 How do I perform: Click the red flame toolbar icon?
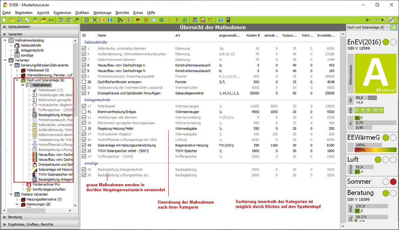click(146, 20)
